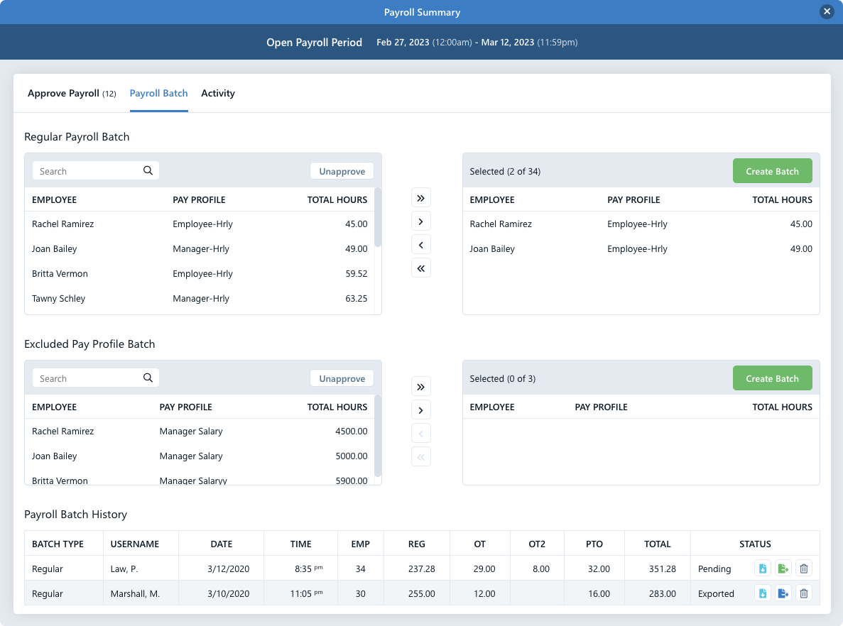
Task: Move all regular employees to selected list
Action: click(420, 197)
